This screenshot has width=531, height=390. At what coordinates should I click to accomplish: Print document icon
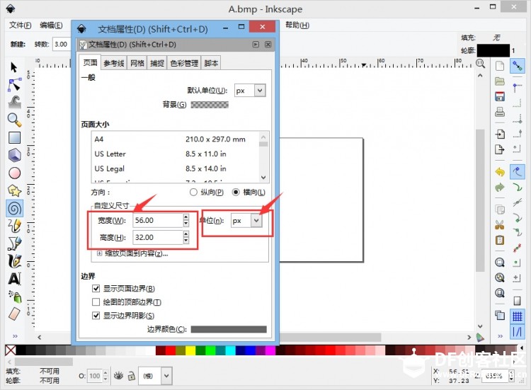(500, 112)
